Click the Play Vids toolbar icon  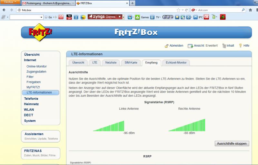click(x=61, y=17)
